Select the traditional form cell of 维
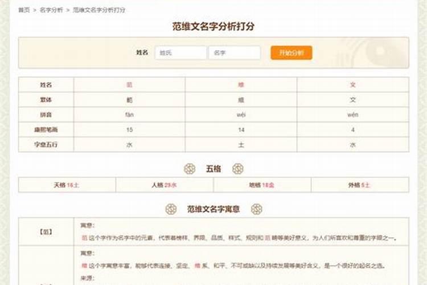Viewport: 427px width, 285px height. coord(241,100)
